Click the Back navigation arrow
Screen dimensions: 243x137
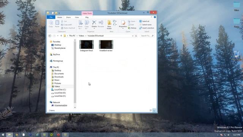tap(50, 36)
